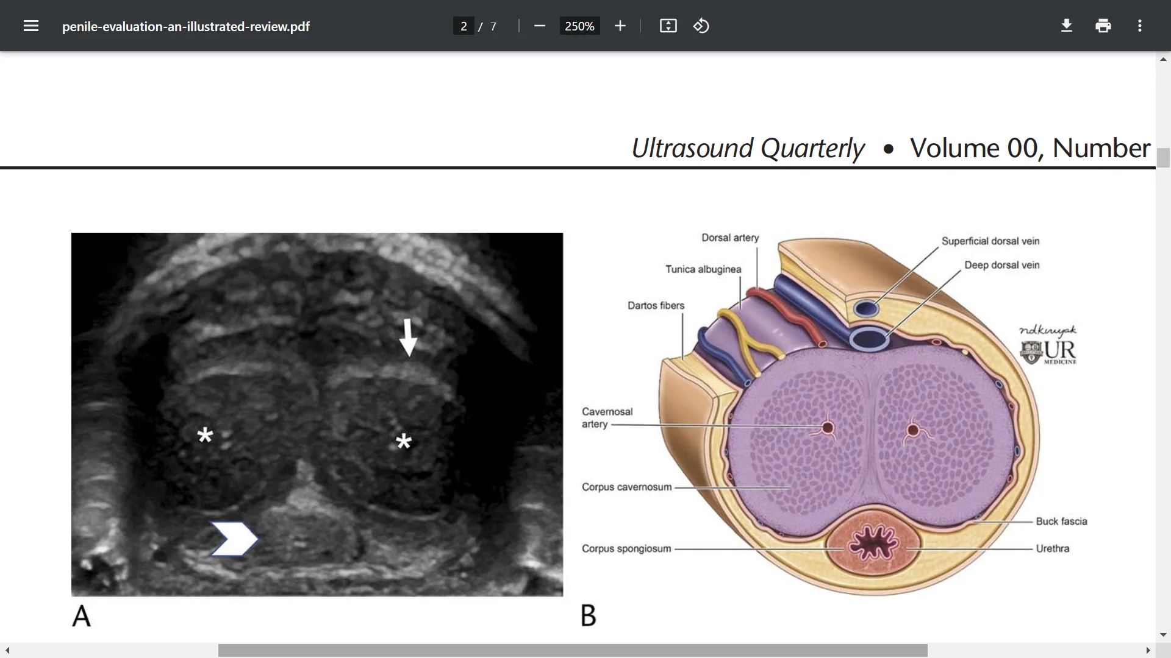Click the page count indicator showing 7

493,26
